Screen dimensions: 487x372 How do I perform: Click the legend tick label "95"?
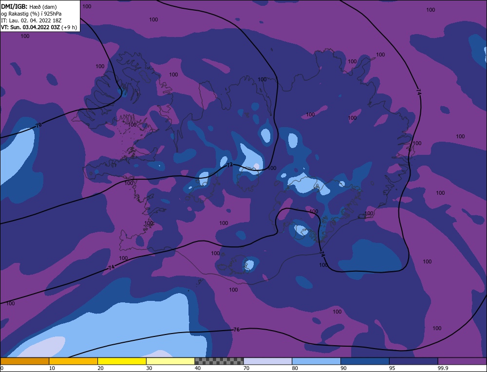click(392, 368)
